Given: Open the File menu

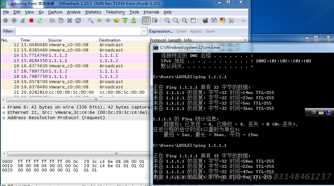Looking at the screenshot, I should [x=6, y=12].
